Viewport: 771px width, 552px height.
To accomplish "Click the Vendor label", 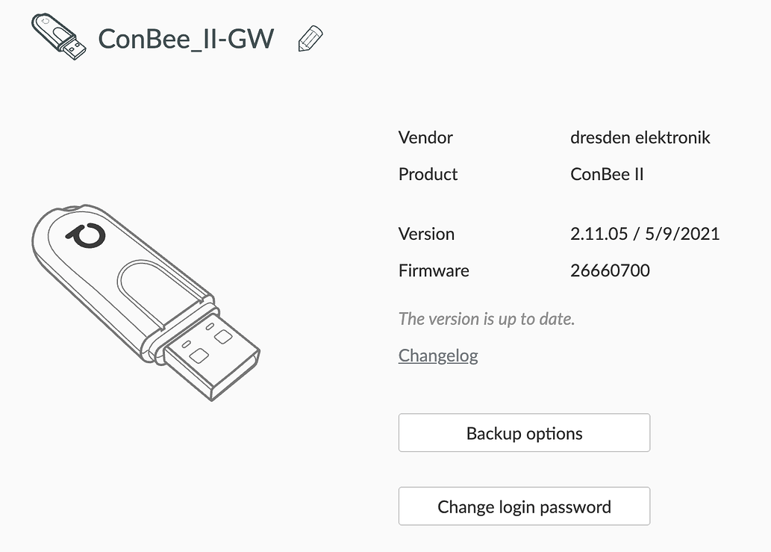I will click(x=425, y=137).
